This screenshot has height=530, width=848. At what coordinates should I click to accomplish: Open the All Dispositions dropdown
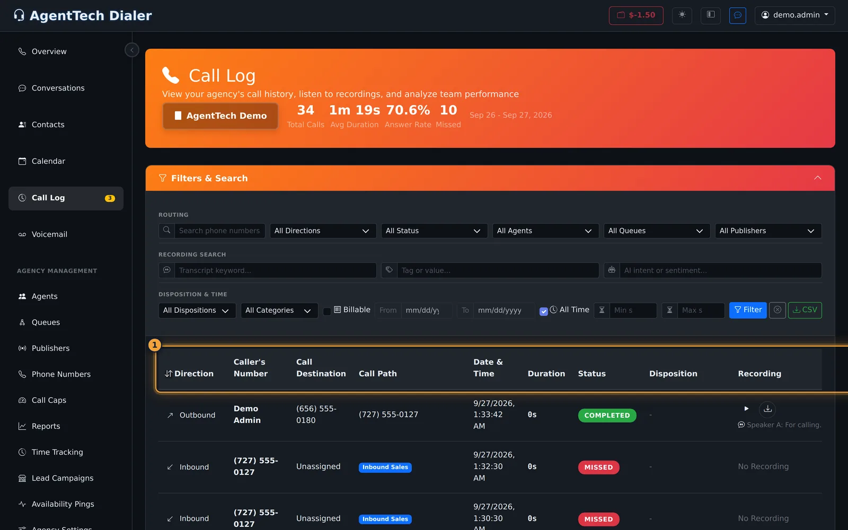pos(197,311)
